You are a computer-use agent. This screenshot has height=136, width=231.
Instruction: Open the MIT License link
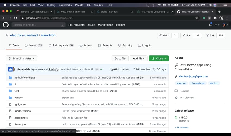(184, 98)
